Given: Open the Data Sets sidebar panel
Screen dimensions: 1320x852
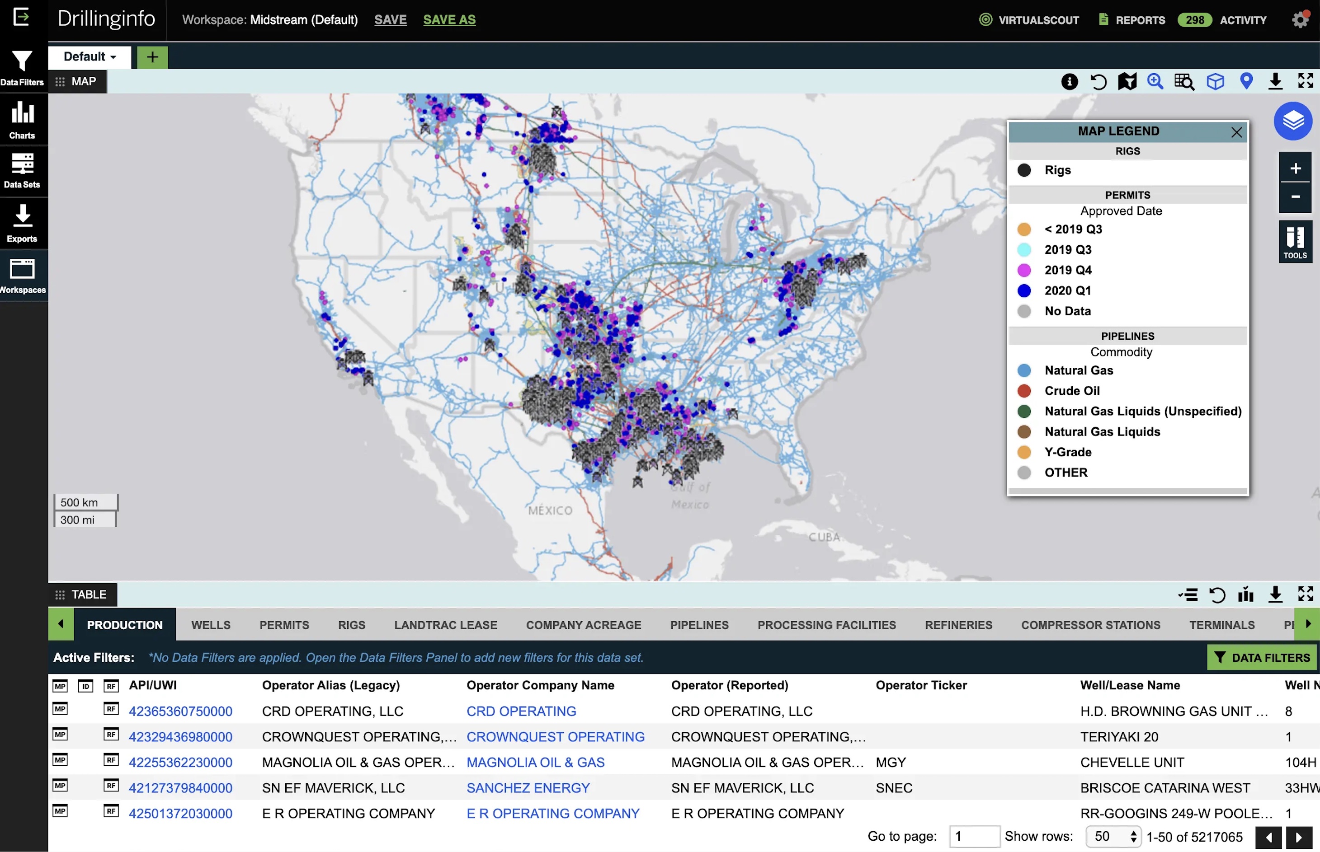Looking at the screenshot, I should (22, 170).
